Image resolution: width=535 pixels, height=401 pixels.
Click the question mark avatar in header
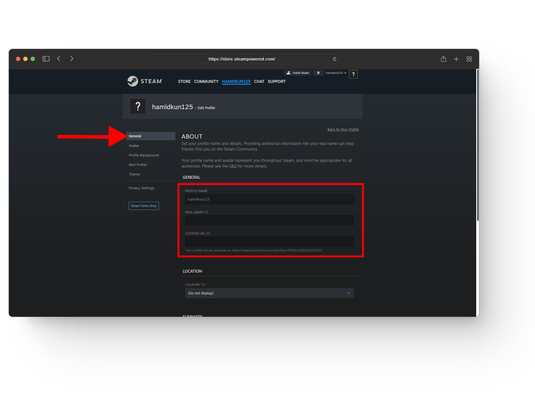[x=353, y=74]
